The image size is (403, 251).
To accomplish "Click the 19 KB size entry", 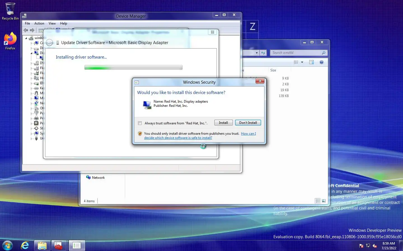I will pos(285,90).
